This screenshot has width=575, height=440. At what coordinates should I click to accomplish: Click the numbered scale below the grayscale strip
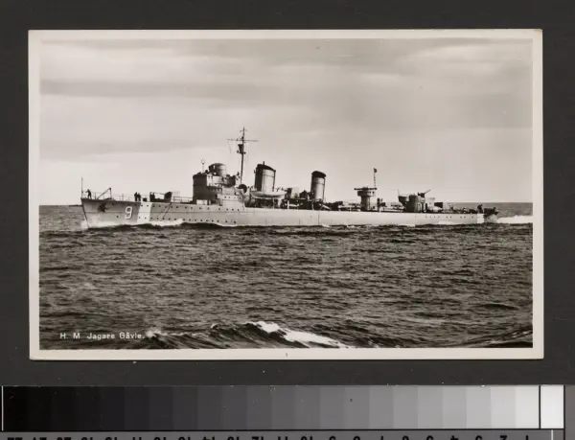pos(283,436)
